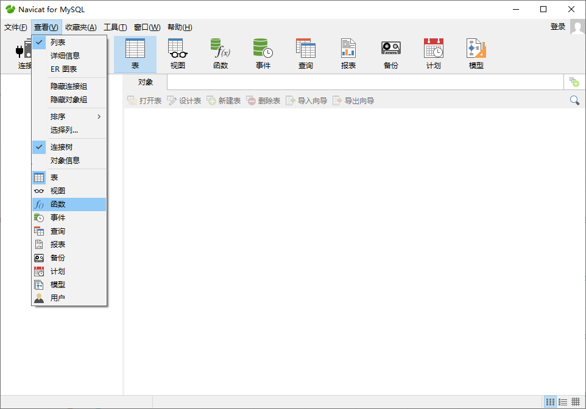The image size is (586, 409).
Task: Click the 删除表 button
Action: [x=263, y=100]
